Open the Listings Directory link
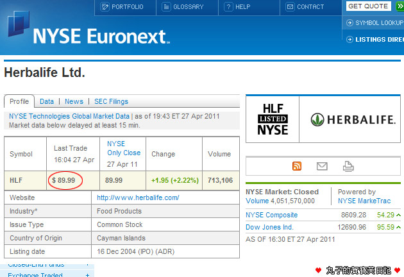This screenshot has height=277, width=404. (380, 39)
